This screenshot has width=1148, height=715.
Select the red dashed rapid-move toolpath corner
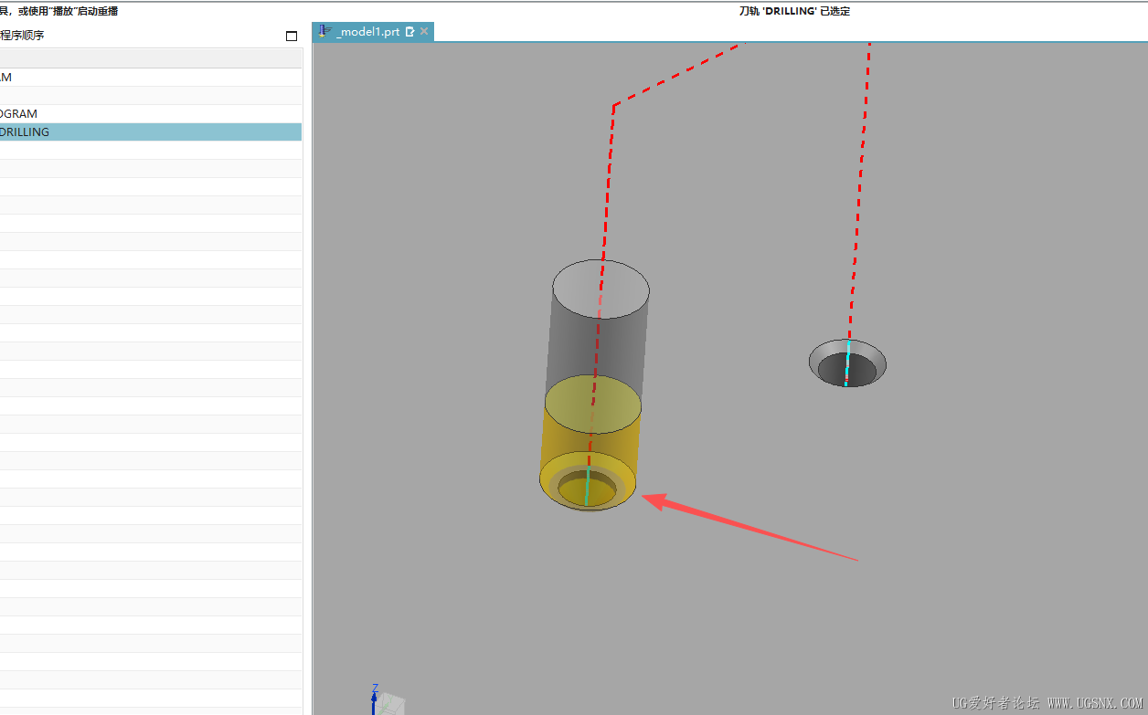coord(614,105)
